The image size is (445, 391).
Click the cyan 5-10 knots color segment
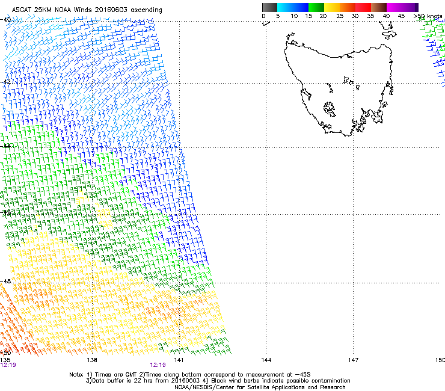[x=284, y=7]
